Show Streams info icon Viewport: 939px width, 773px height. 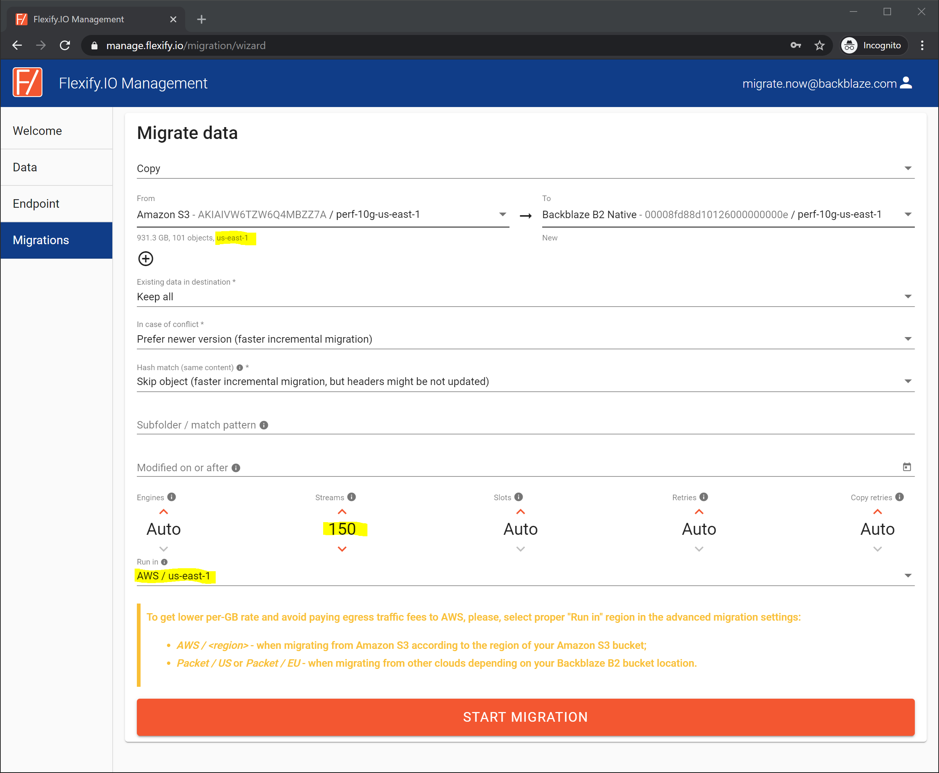(351, 497)
